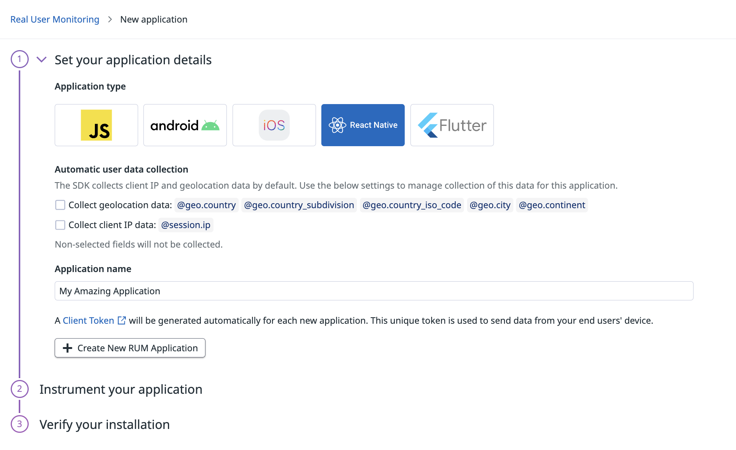
Task: Click Create New RUM Application button
Action: 130,348
